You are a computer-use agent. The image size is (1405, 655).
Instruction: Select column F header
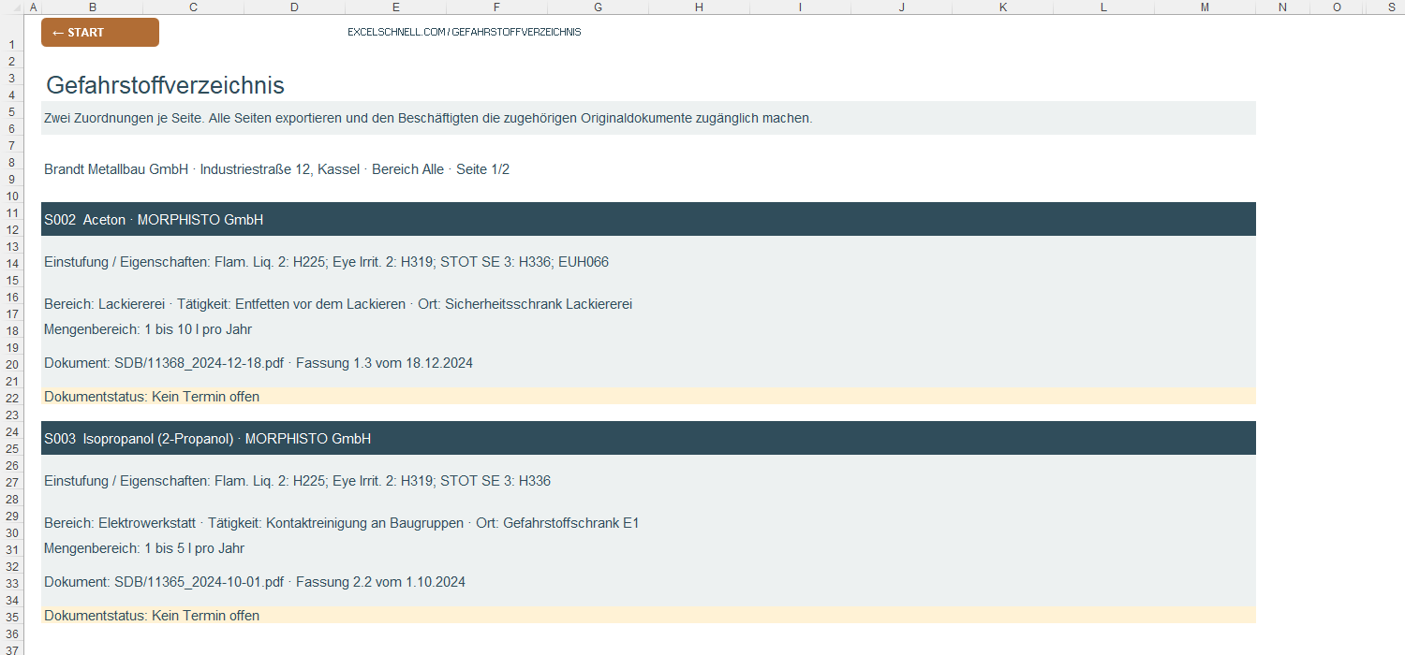tap(496, 7)
